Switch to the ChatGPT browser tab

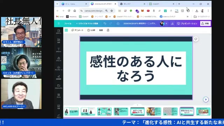tap(161, 4)
